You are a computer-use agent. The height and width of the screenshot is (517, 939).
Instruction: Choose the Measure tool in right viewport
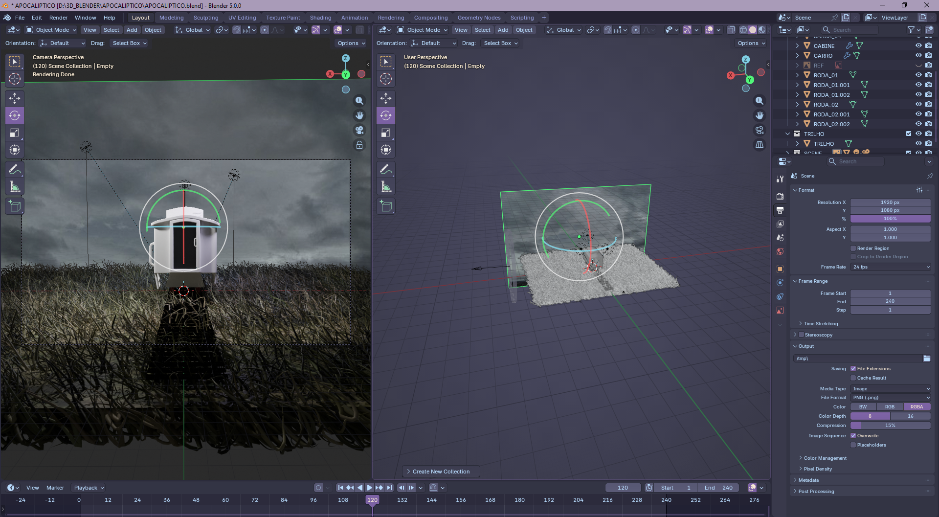point(386,187)
